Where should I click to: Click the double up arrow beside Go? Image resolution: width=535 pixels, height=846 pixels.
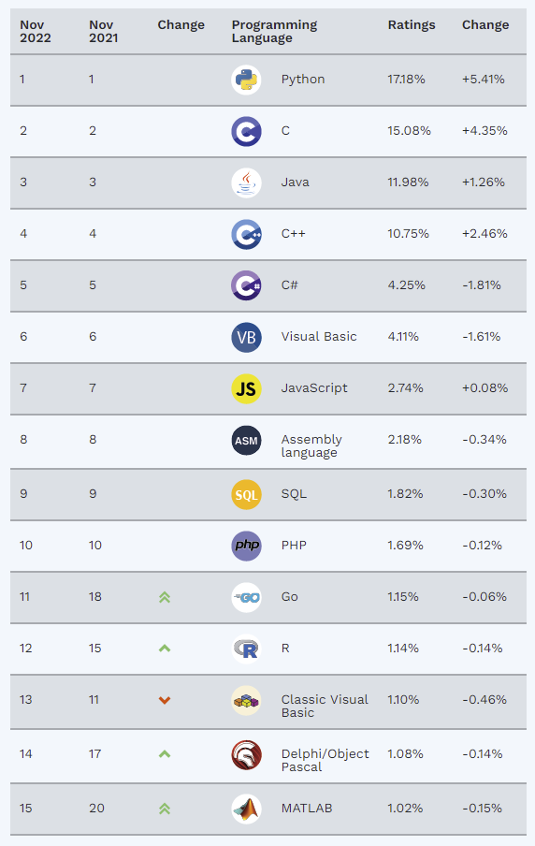point(165,597)
